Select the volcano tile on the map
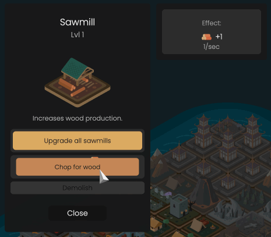The height and width of the screenshot is (237, 271). (205, 191)
